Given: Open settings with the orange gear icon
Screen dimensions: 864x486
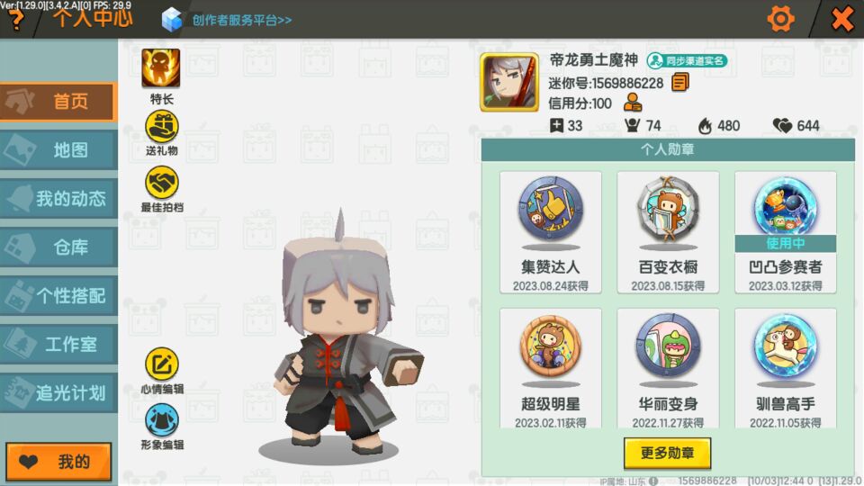Looking at the screenshot, I should tap(781, 19).
